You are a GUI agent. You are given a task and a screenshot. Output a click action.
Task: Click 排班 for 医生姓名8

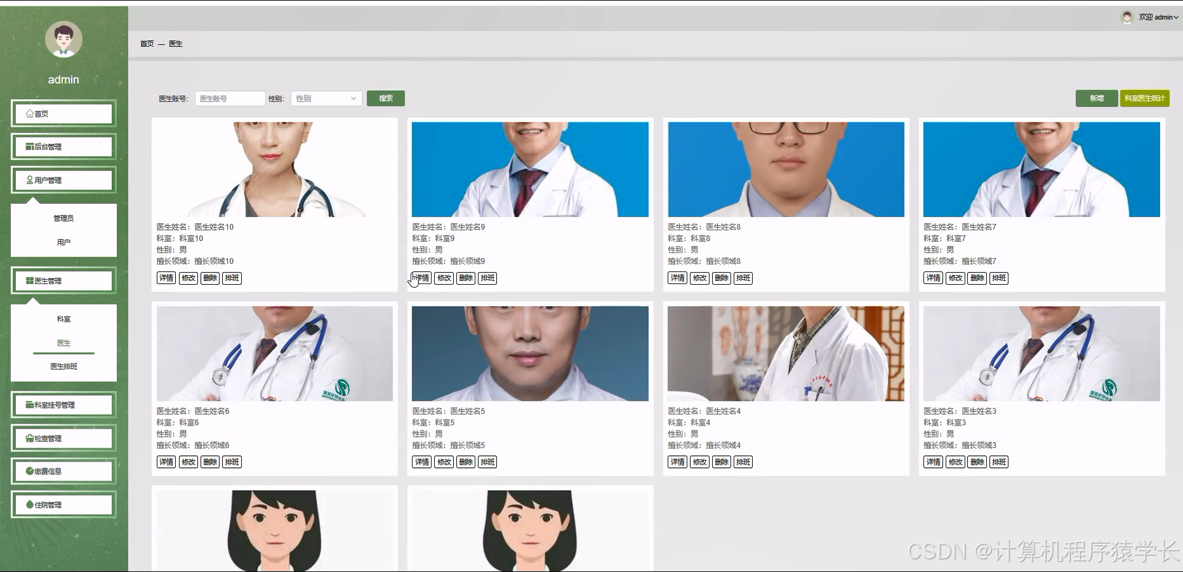(x=743, y=278)
